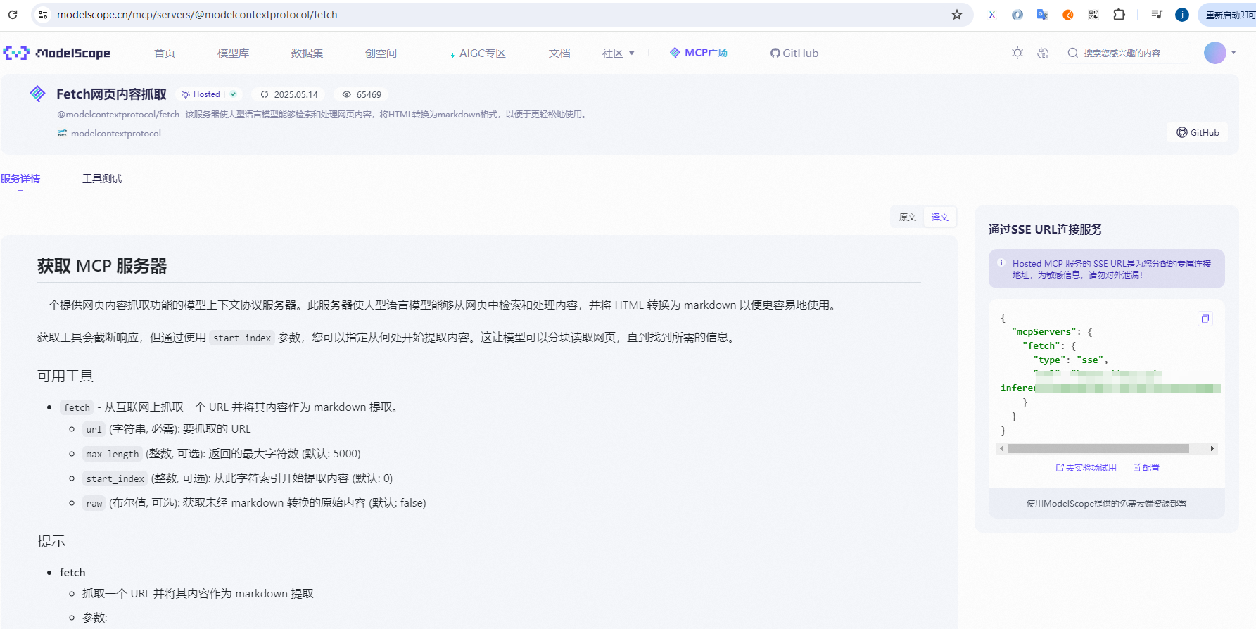Image resolution: width=1256 pixels, height=629 pixels.
Task: Click the '可用工具' heading
Action: click(65, 376)
